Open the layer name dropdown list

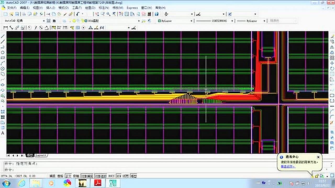pyautogui.click(x=139, y=21)
